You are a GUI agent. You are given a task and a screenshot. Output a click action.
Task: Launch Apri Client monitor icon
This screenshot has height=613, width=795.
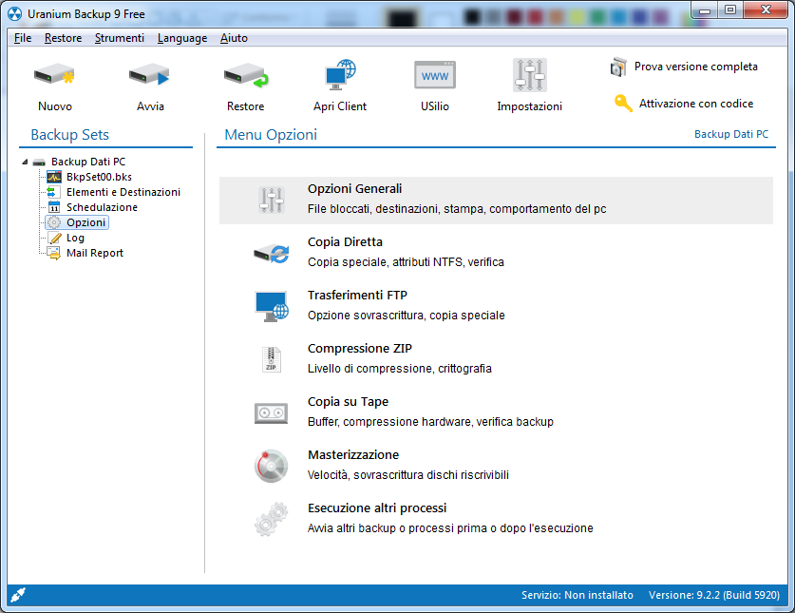(x=340, y=75)
